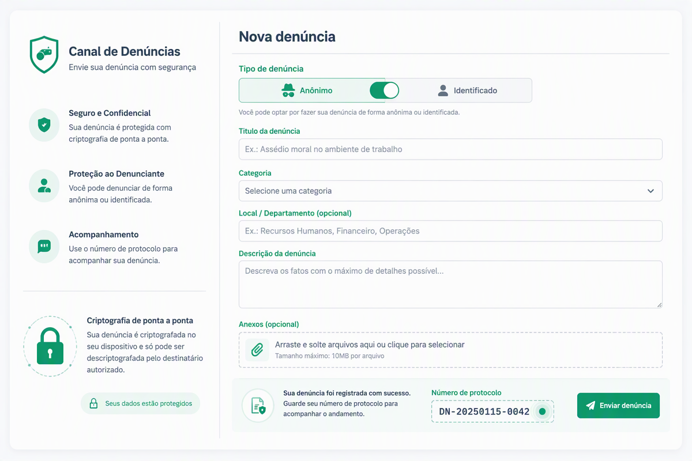Click the Seus dados estão protegidos badge
The image size is (692, 461).
140,403
